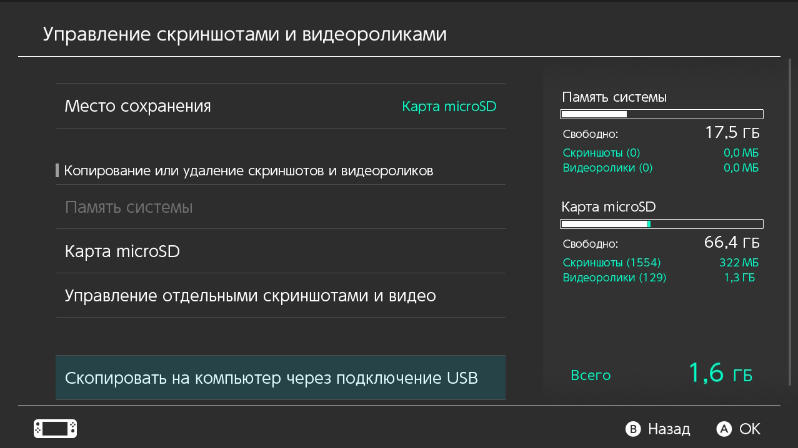The image size is (798, 448).
Task: Click the Скриншоты (1554) link
Action: [x=611, y=262]
